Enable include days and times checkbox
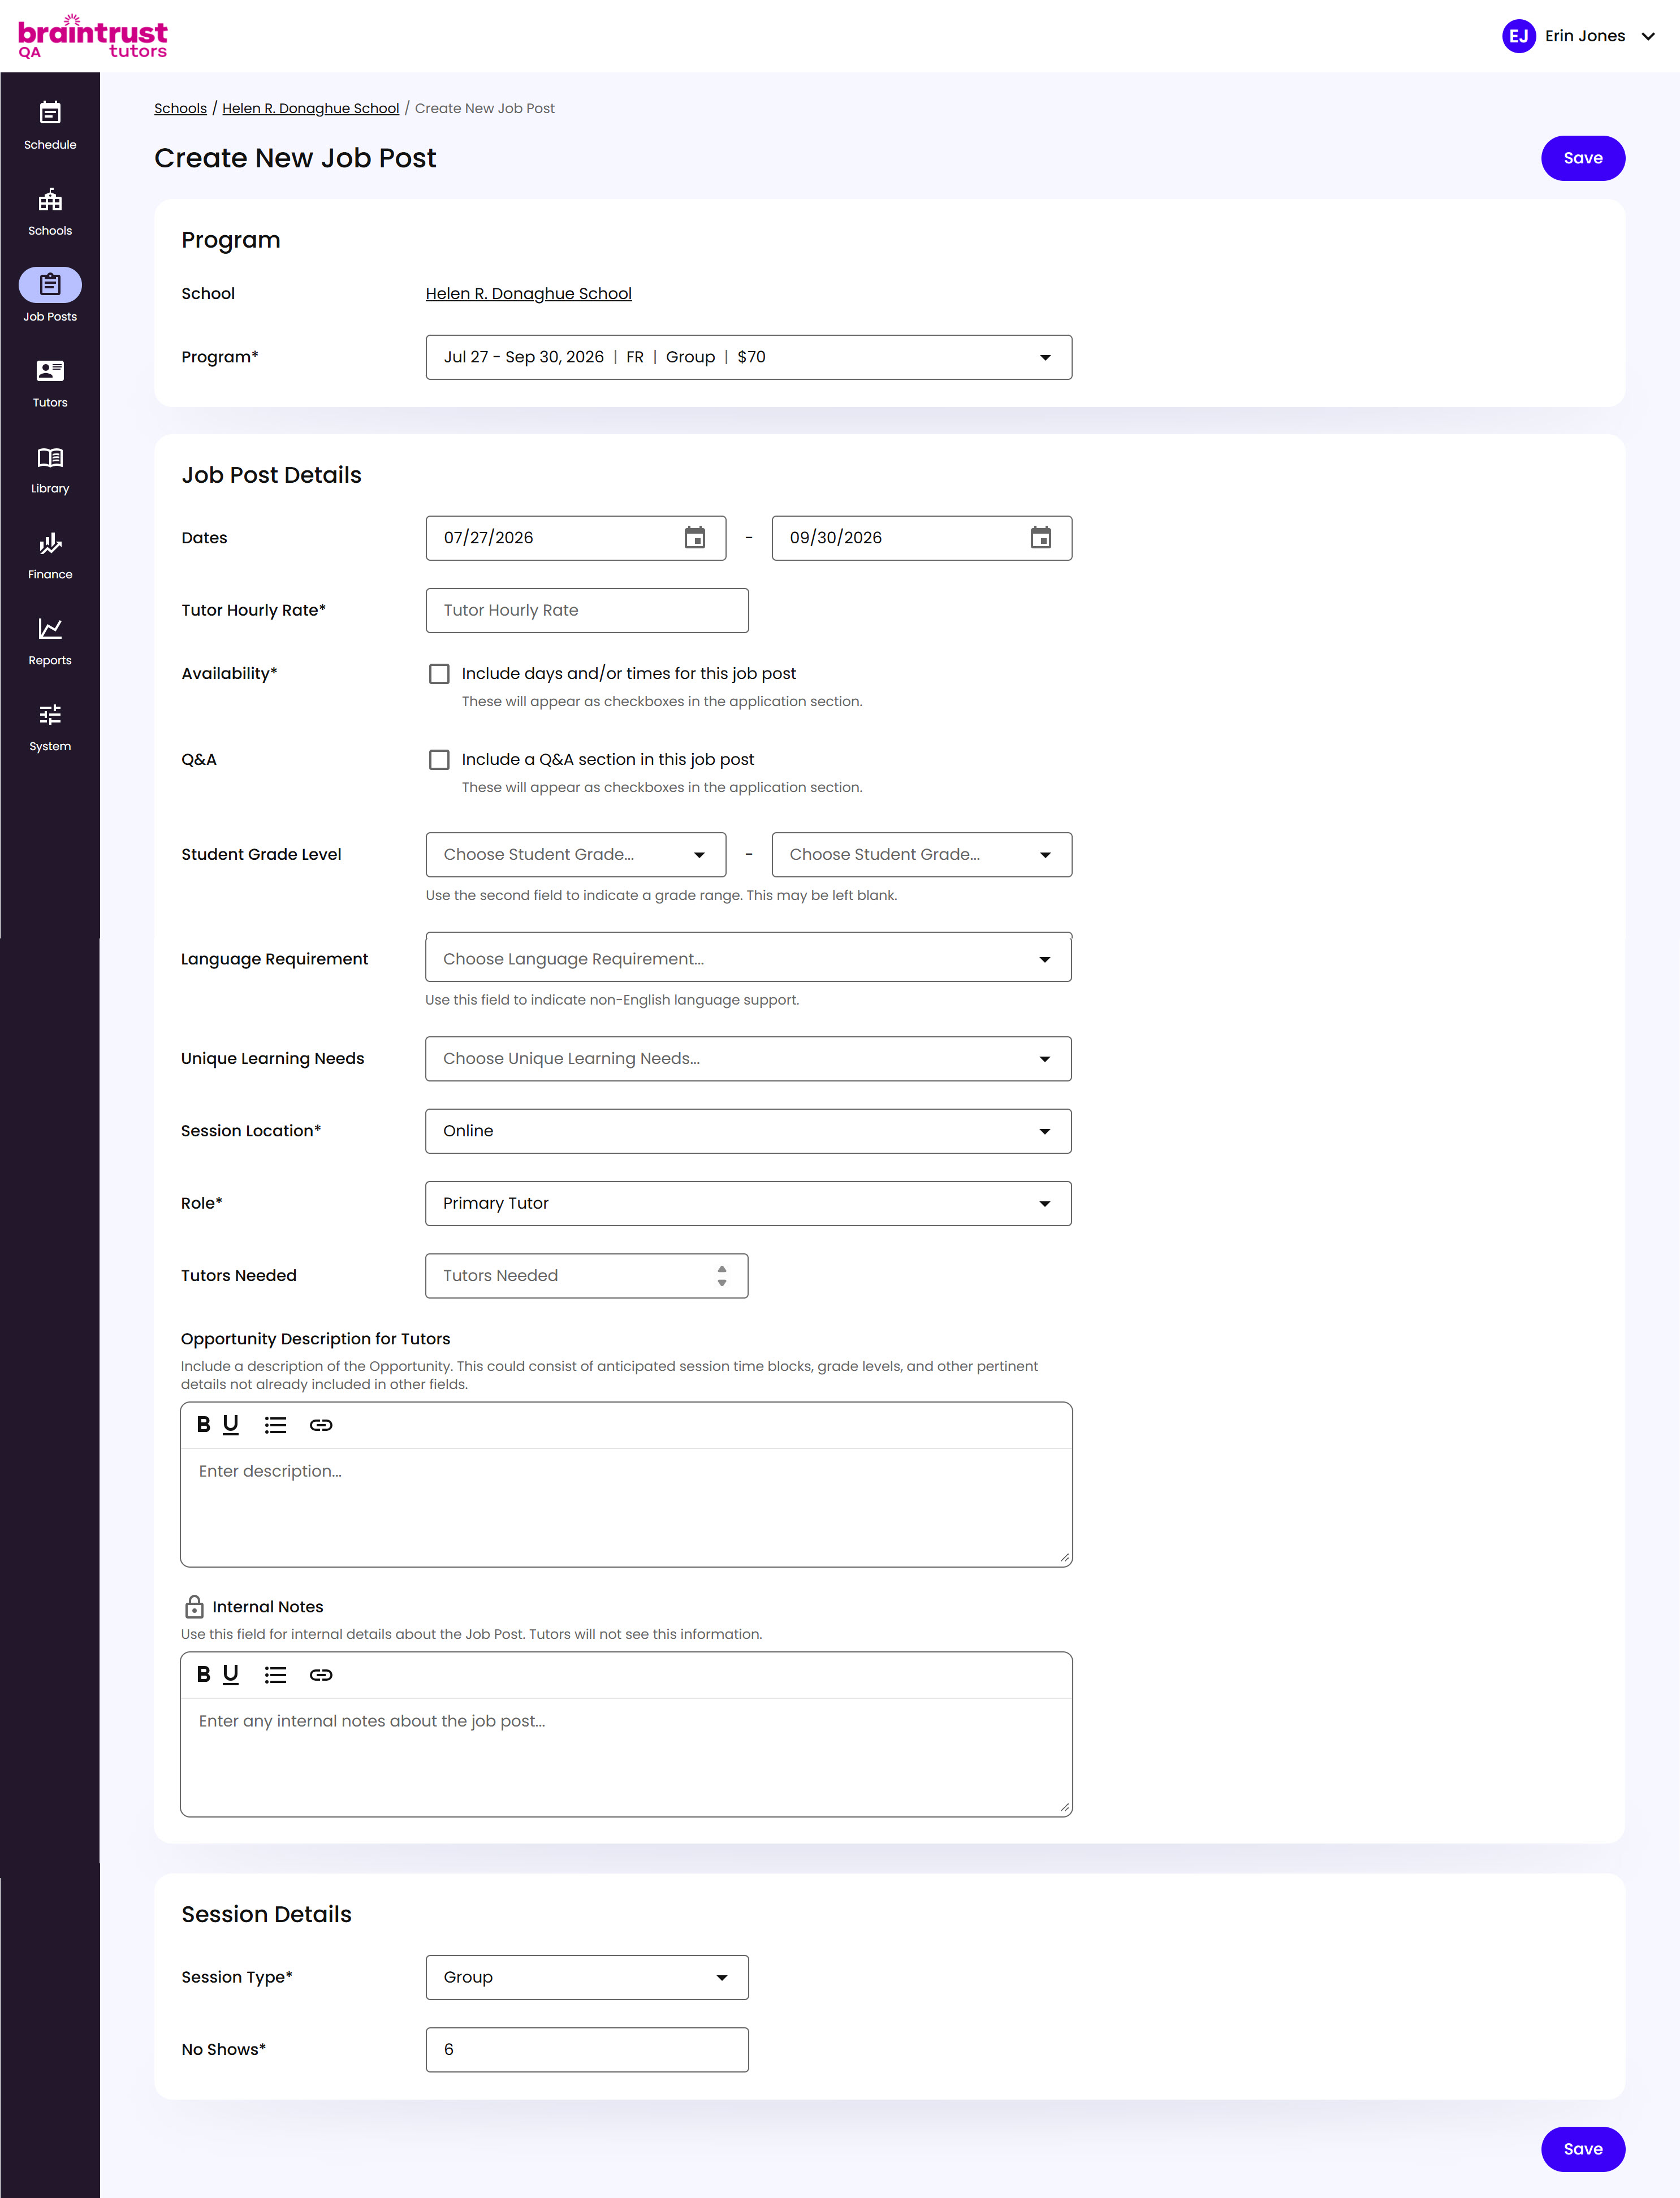Viewport: 1680px width, 2198px height. [439, 674]
